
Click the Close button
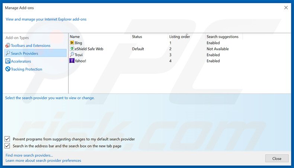coord(277,159)
